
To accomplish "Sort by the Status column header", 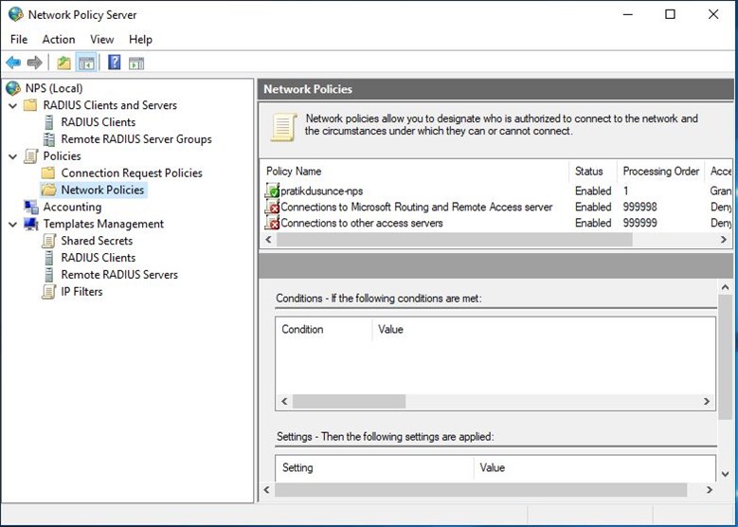I will [x=593, y=172].
